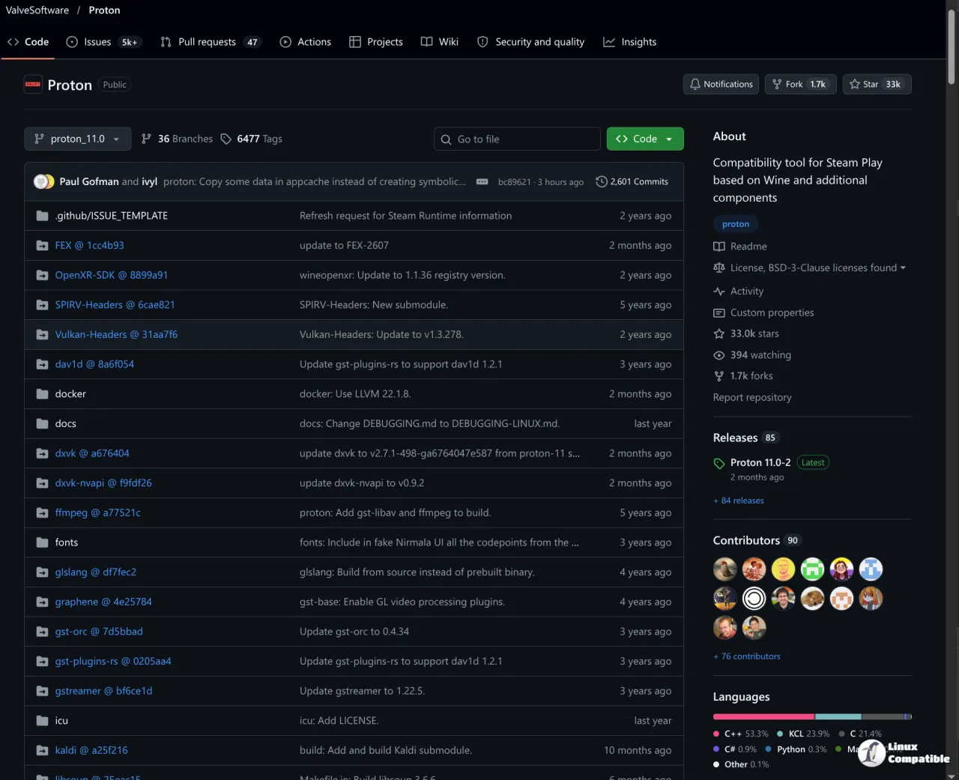View 1.7k forks link
This screenshot has width=959, height=780.
[743, 376]
